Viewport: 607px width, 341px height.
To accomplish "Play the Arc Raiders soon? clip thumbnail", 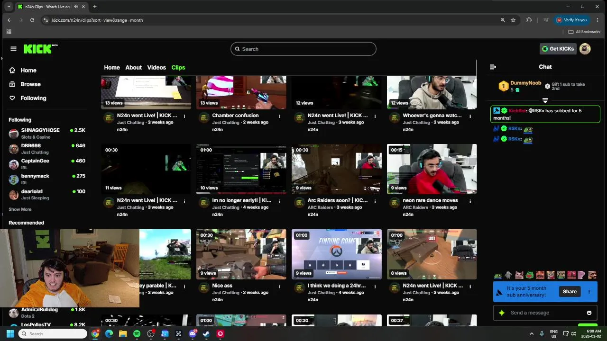I will 337,169.
